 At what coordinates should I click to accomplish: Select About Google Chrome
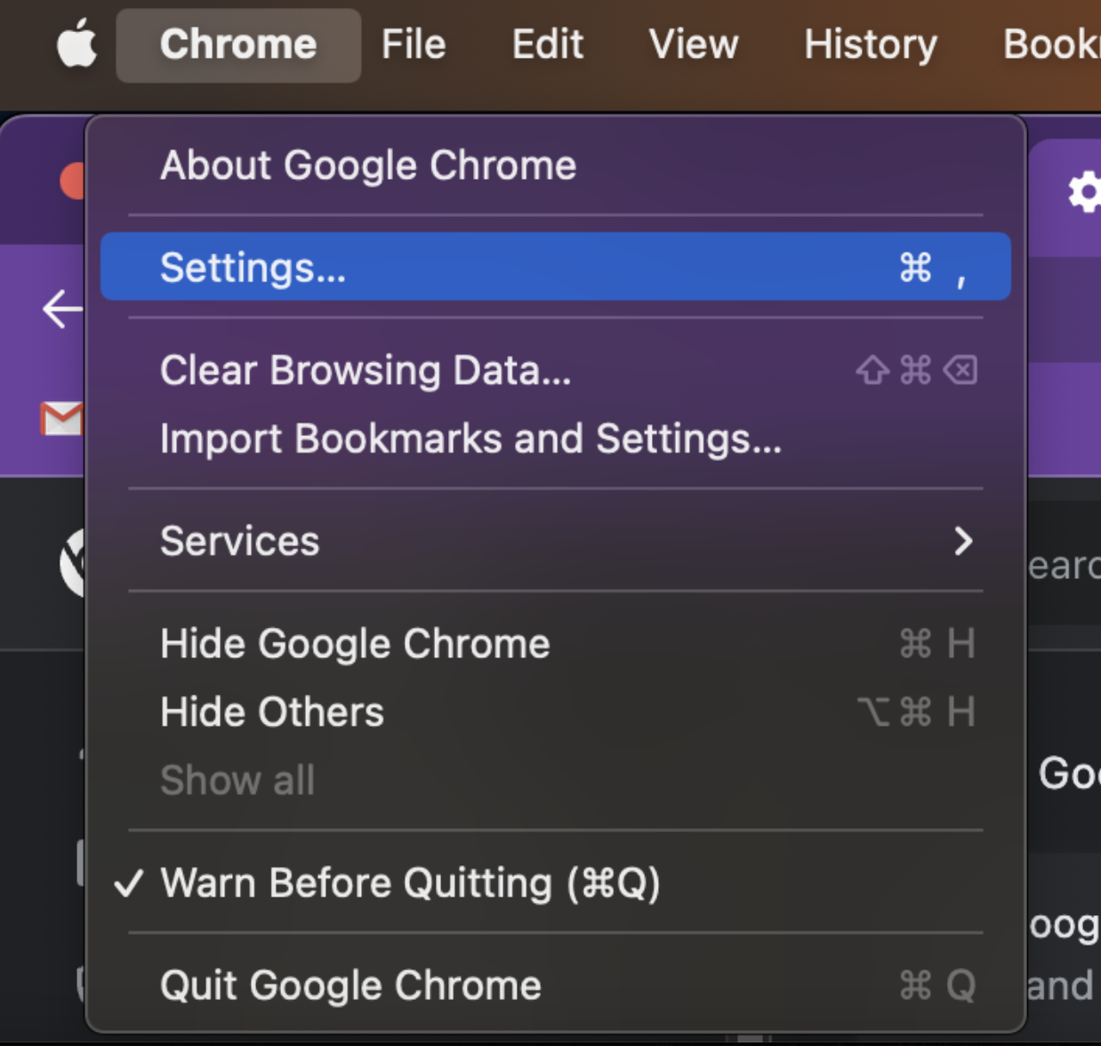556,165
